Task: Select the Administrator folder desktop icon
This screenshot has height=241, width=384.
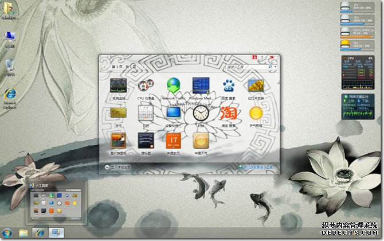Action: click(x=10, y=11)
